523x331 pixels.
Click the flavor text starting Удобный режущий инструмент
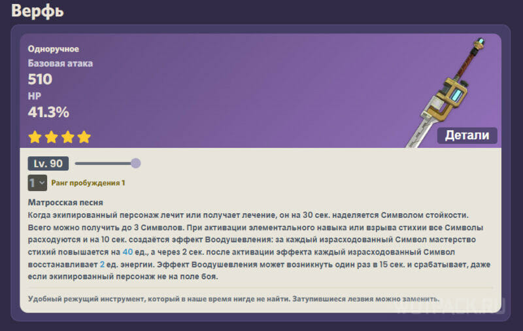tap(233, 299)
